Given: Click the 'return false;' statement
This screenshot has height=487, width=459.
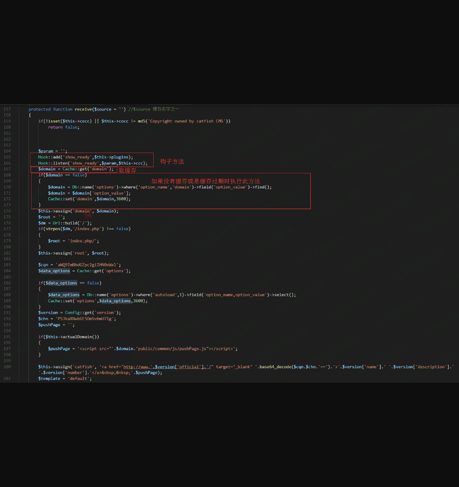Looking at the screenshot, I should [x=64, y=127].
